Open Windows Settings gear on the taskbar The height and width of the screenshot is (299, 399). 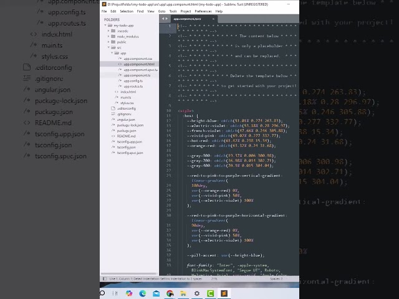click(197, 293)
